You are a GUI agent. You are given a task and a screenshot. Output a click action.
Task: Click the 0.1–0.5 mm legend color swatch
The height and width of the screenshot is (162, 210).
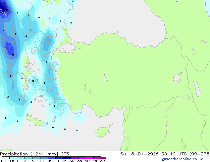click(6, 158)
